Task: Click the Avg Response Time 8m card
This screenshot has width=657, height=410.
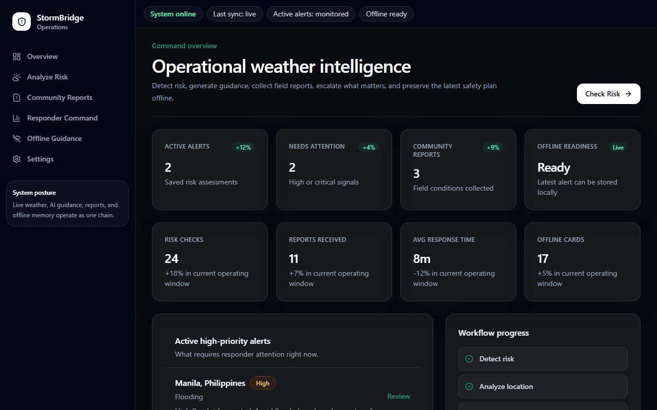Action: 458,262
